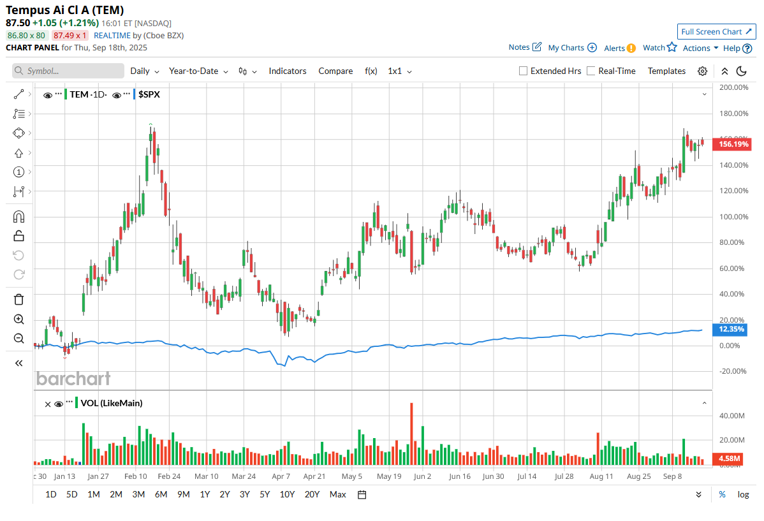Select the 1D time range
764x521 pixels.
[50, 495]
